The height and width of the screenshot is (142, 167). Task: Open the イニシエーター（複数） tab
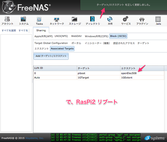point(97,43)
